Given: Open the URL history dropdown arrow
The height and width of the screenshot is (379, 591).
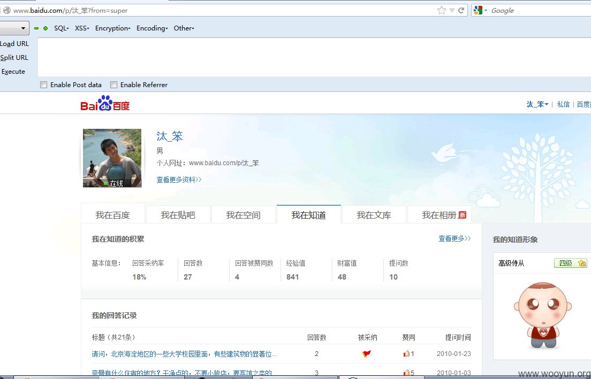Looking at the screenshot, I should 452,11.
